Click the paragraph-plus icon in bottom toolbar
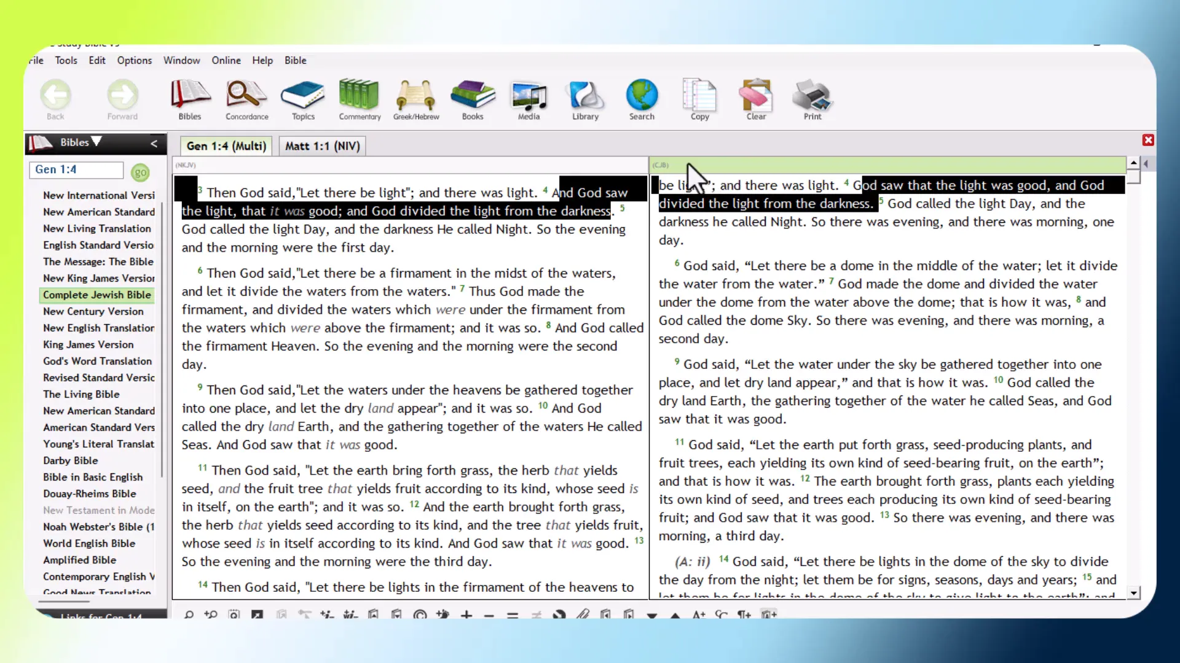Screen dimensions: 1180x663 coord(744,615)
